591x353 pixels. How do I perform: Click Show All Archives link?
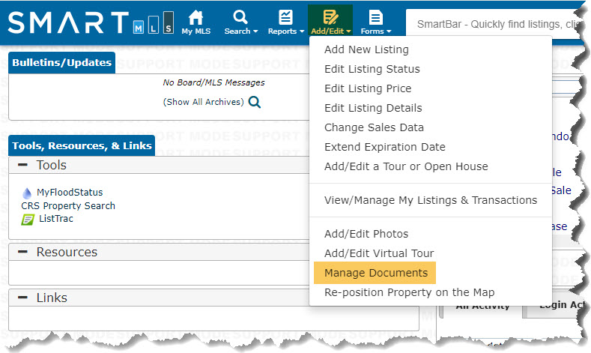204,102
